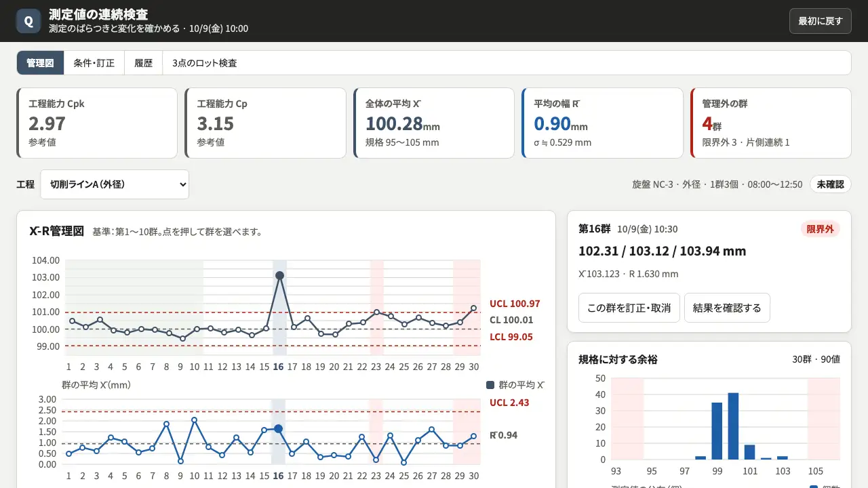Select the 3点のロット検査 tab
This screenshot has width=868, height=488.
[205, 63]
